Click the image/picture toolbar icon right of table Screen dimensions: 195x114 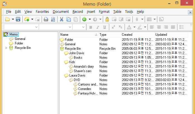pyautogui.click(x=161, y=19)
